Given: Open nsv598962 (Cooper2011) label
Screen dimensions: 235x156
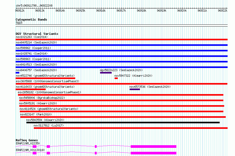Looking at the screenshot, I should click(x=33, y=48).
